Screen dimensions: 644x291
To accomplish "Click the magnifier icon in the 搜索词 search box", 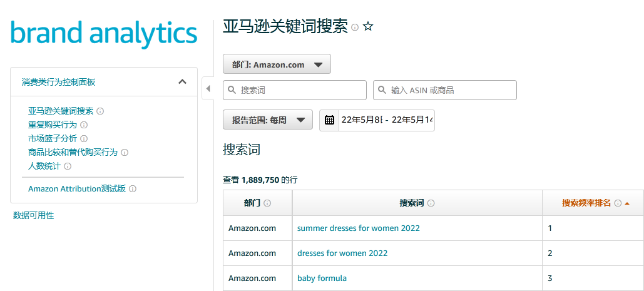I will coord(232,90).
